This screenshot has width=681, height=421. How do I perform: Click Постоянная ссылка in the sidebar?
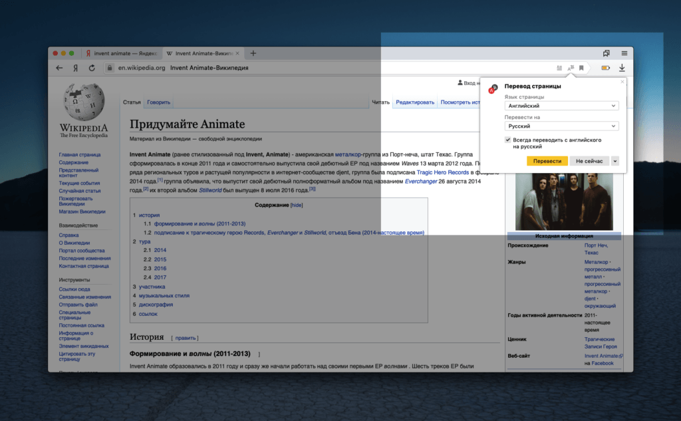click(x=82, y=325)
